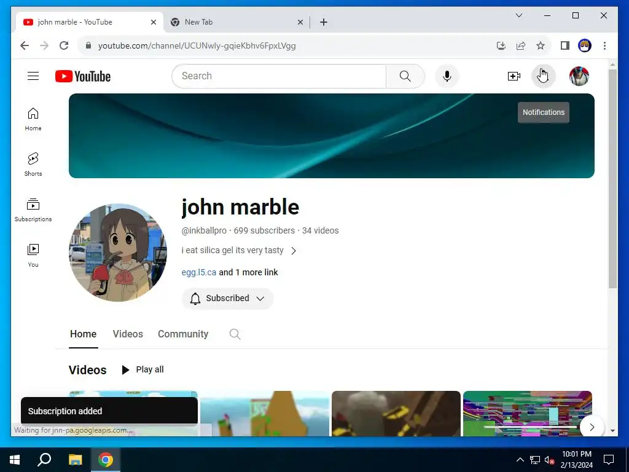Show next videos with right arrow
The image size is (629, 472).
(592, 427)
